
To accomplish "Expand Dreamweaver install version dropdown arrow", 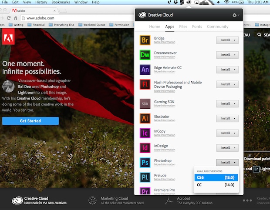I will pyautogui.click(x=235, y=55).
